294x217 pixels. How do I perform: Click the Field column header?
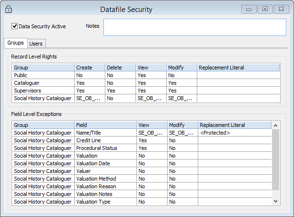[x=105, y=125]
